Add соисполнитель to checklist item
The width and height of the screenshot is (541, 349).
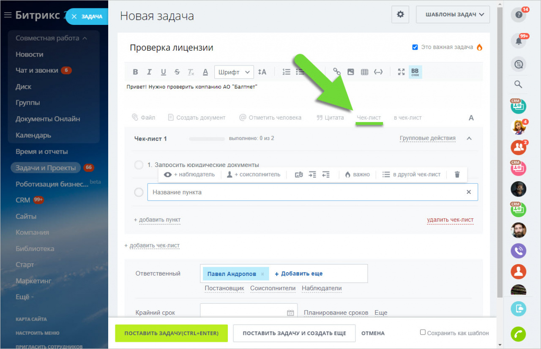coord(253,174)
